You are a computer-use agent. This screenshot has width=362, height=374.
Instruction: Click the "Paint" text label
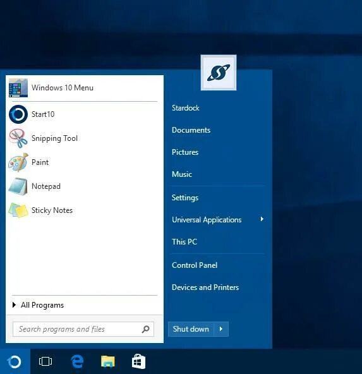[40, 162]
